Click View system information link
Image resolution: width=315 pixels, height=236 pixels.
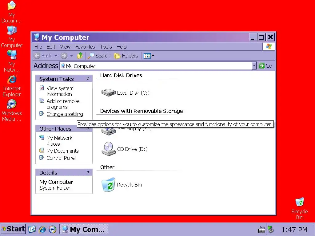coord(60,91)
